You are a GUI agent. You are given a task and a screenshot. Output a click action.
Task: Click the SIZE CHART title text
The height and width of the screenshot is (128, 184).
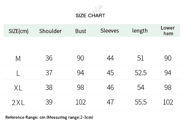[x=90, y=16]
